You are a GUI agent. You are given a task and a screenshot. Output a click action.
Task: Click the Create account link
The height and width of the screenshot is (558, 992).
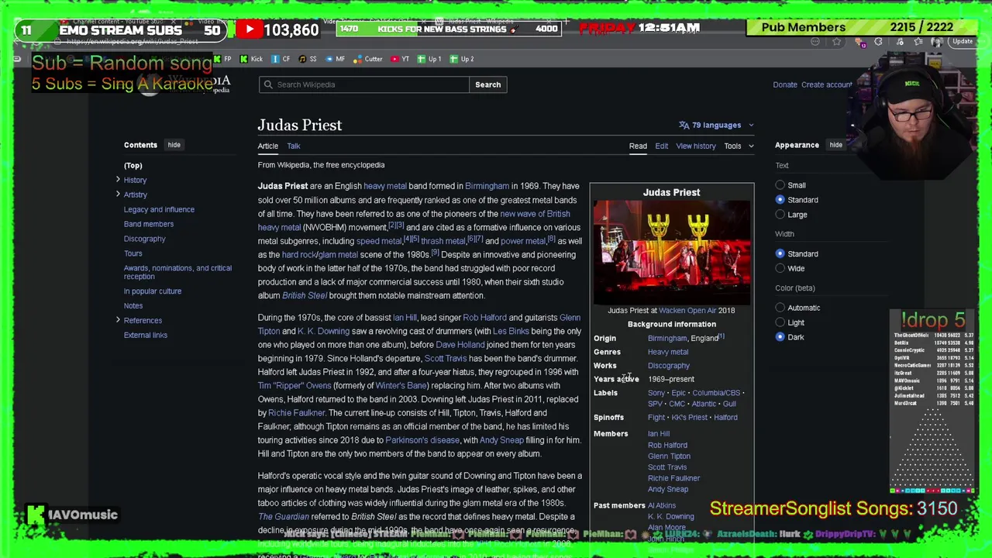827,84
